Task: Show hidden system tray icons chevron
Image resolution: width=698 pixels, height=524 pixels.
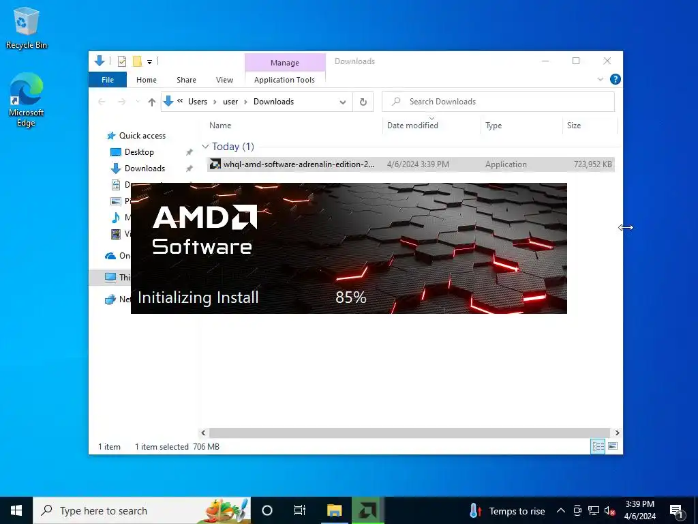Action: pyautogui.click(x=561, y=510)
